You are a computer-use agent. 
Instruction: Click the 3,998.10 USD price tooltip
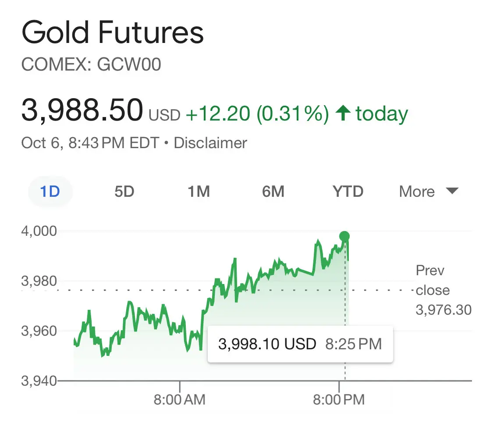300,344
